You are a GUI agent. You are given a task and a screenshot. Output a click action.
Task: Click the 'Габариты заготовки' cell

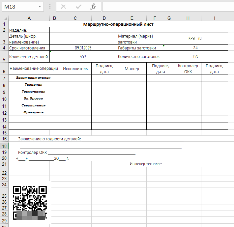coord(140,48)
